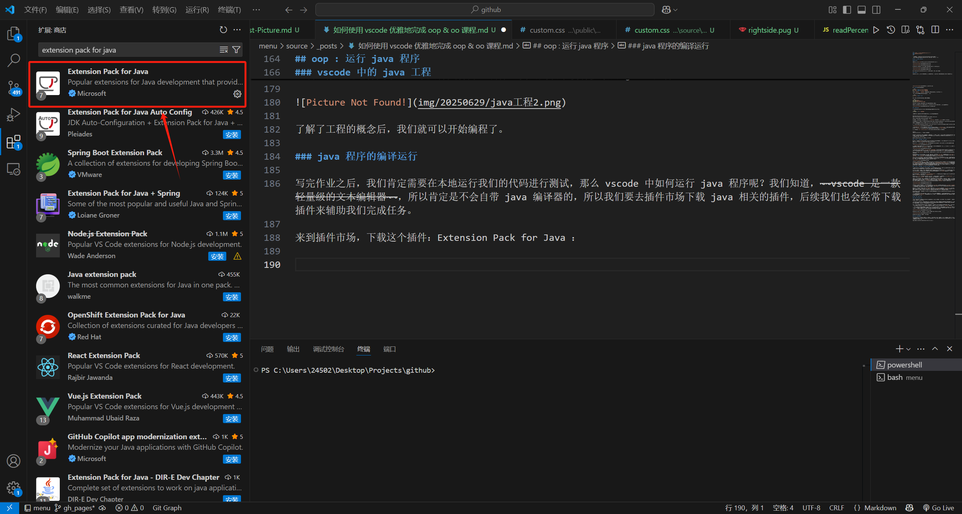
Task: Clear the extension search results
Action: coord(224,50)
